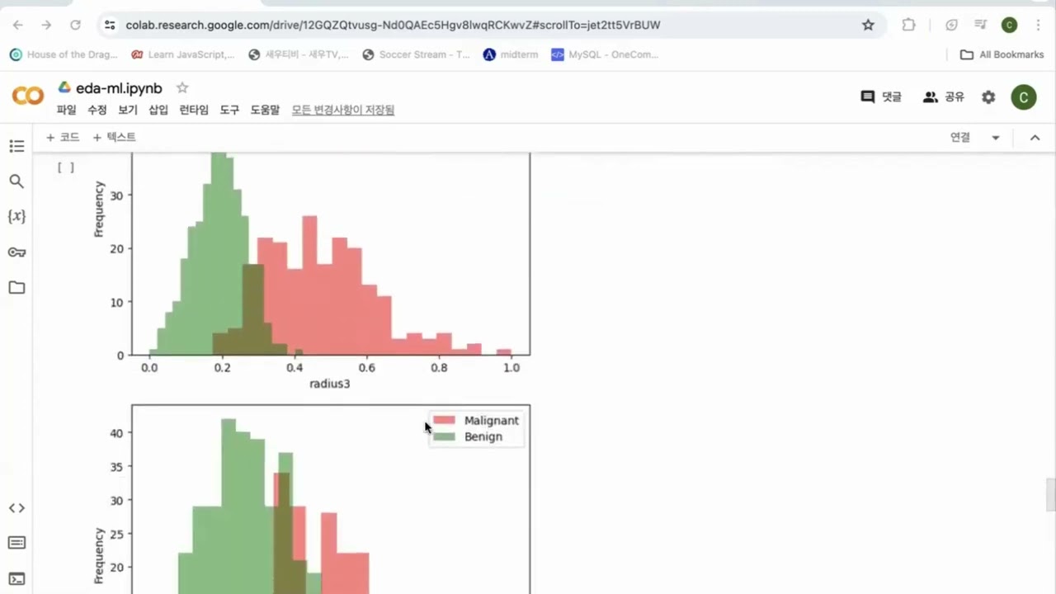Screen dimensions: 1056x594
Task: Click the red Malignant legend swatch
Action: [444, 421]
